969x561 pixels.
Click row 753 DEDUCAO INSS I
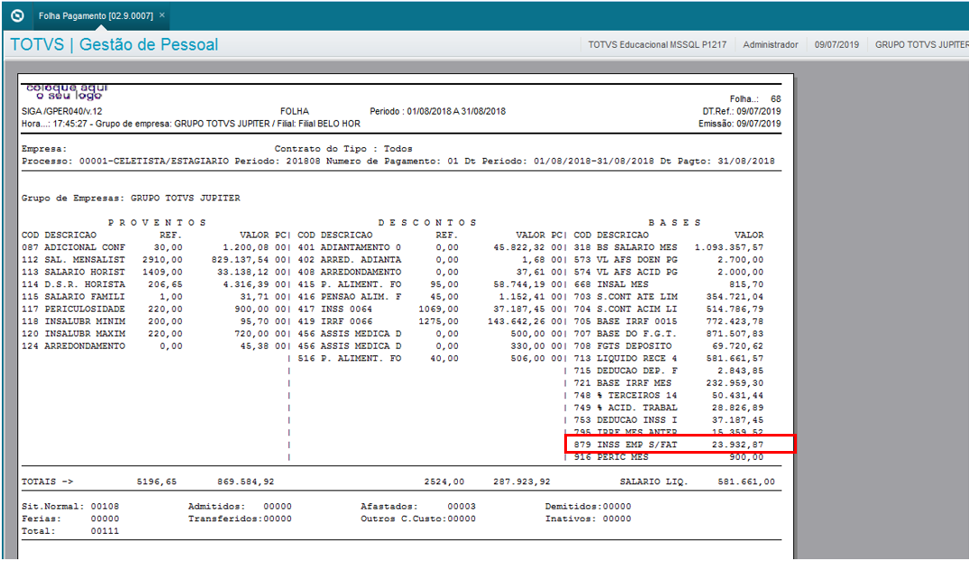point(669,420)
